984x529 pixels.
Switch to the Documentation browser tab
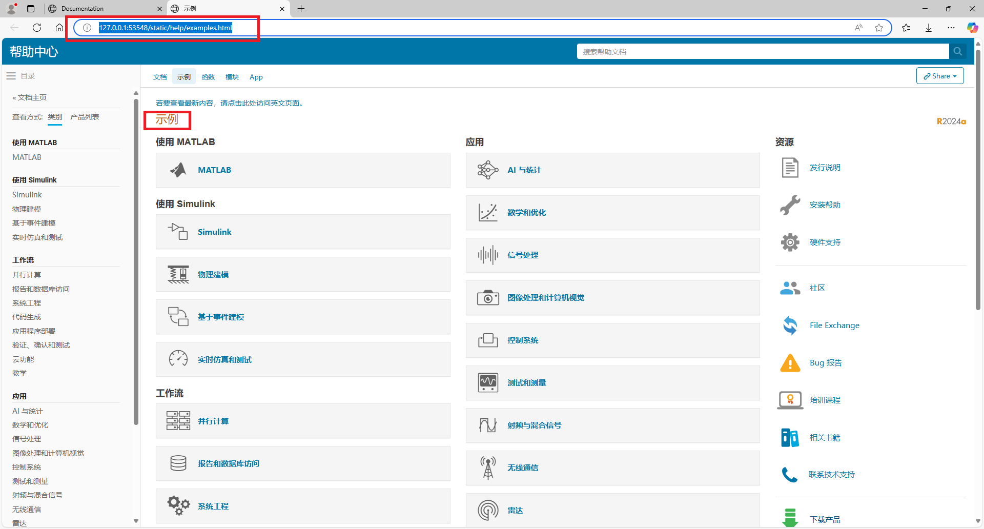click(105, 9)
